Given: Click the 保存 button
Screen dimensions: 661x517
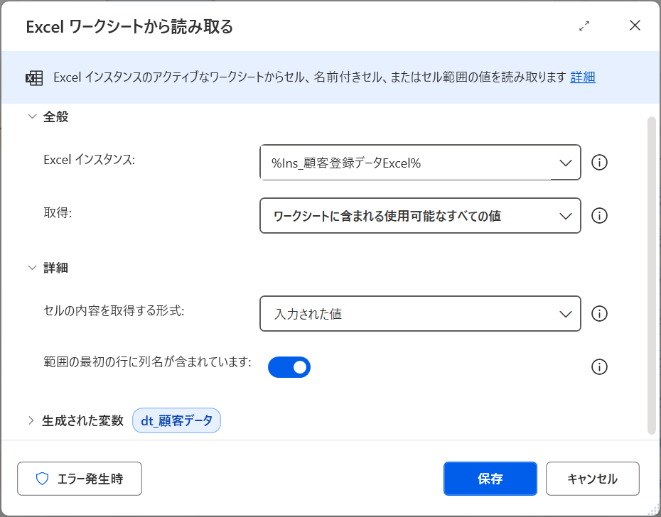Looking at the screenshot, I should (x=490, y=479).
